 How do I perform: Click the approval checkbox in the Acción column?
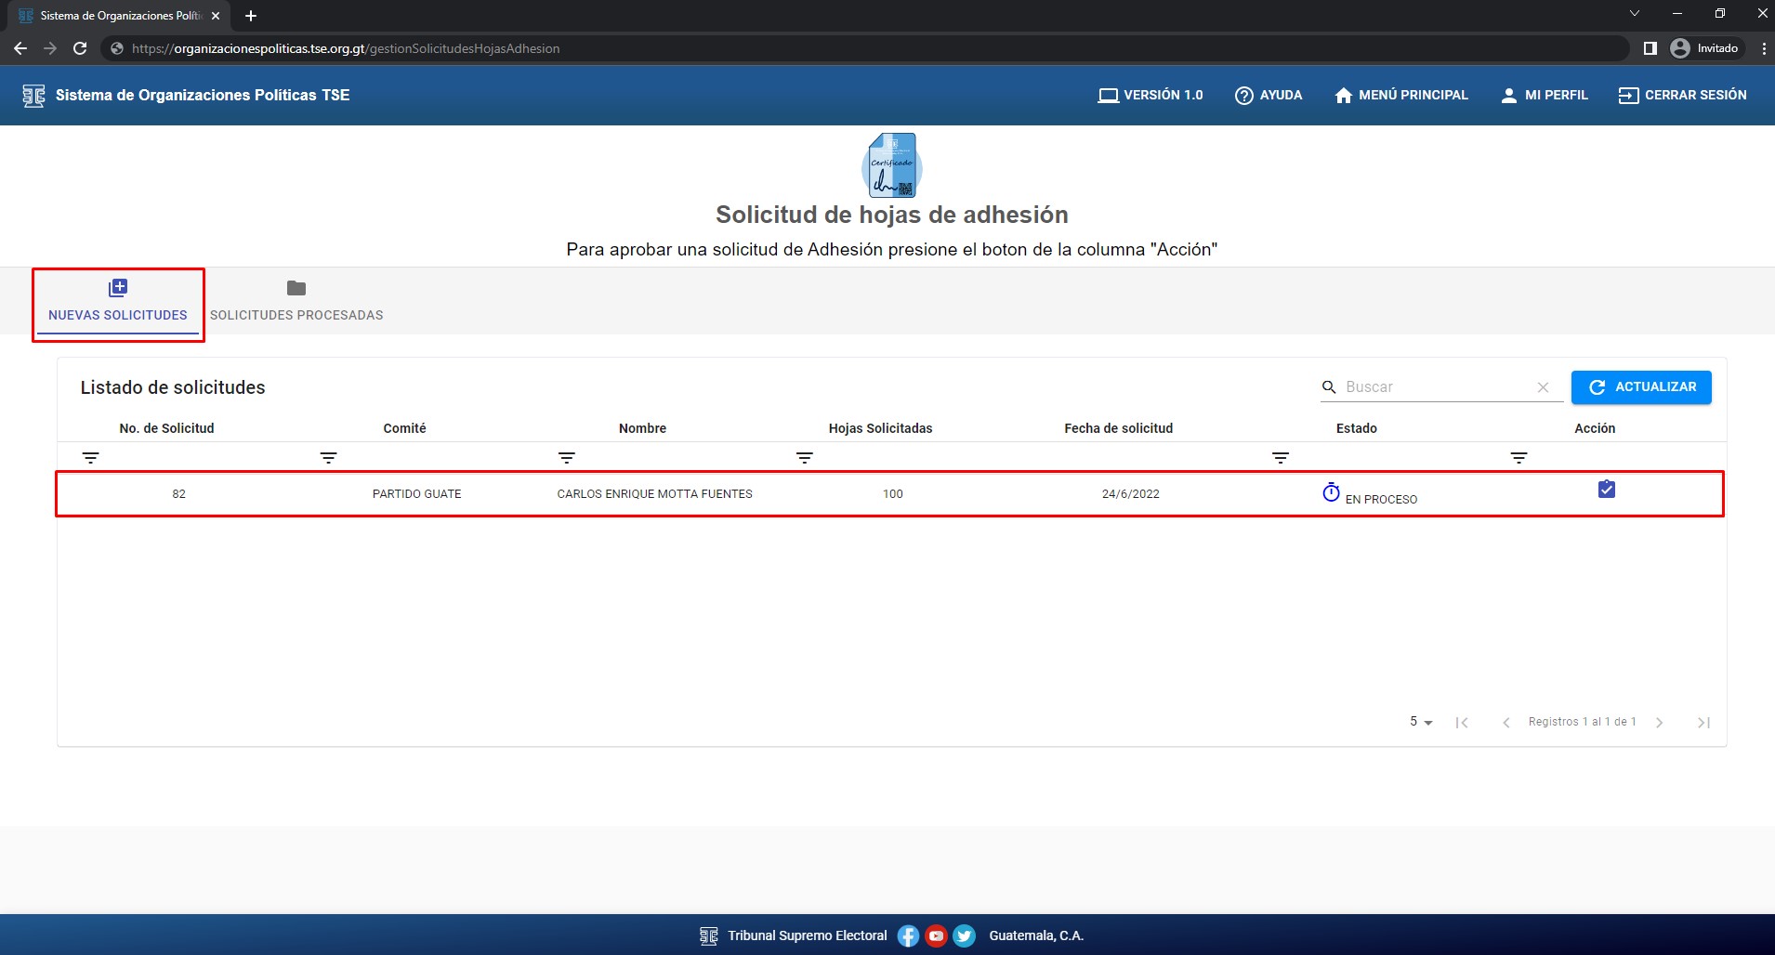1607,488
